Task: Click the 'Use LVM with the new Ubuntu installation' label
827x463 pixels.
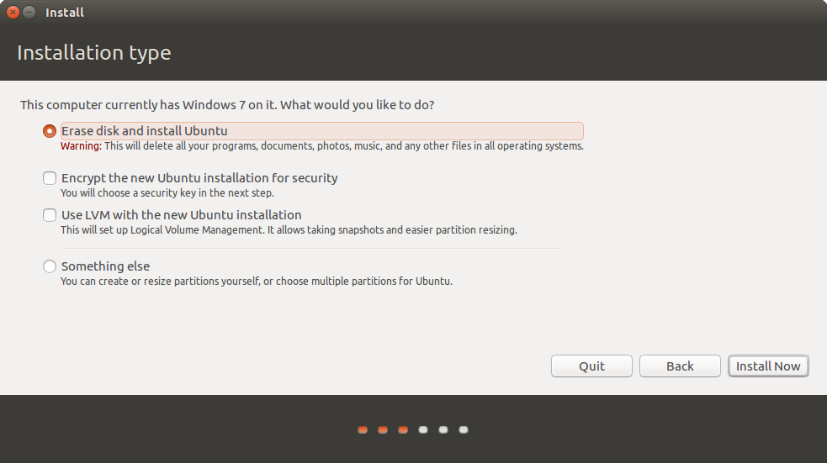Action: click(x=181, y=215)
